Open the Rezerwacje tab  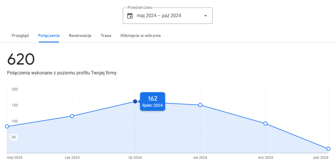80,35
